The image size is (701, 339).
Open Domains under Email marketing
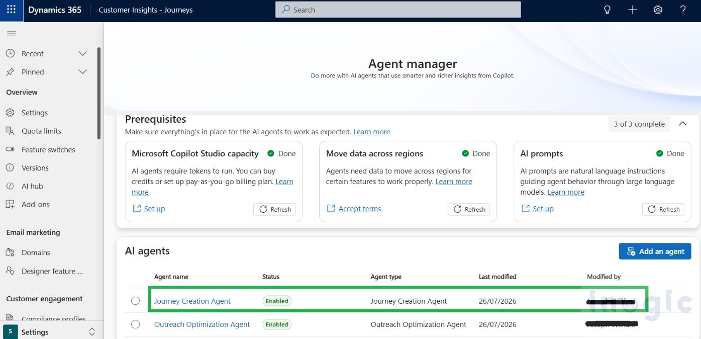point(36,252)
